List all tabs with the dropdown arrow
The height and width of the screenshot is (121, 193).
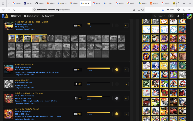[190, 4]
